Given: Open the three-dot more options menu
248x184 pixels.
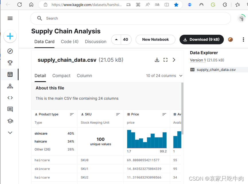Looking at the screenshot, I should pyautogui.click(x=243, y=40).
